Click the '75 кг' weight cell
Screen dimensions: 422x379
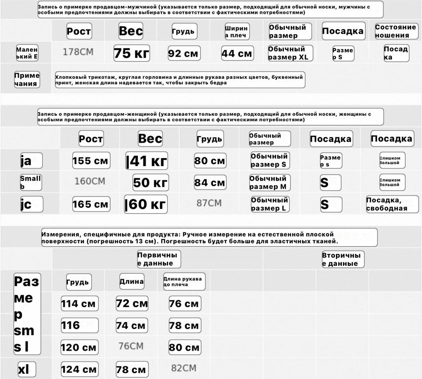[x=132, y=53]
